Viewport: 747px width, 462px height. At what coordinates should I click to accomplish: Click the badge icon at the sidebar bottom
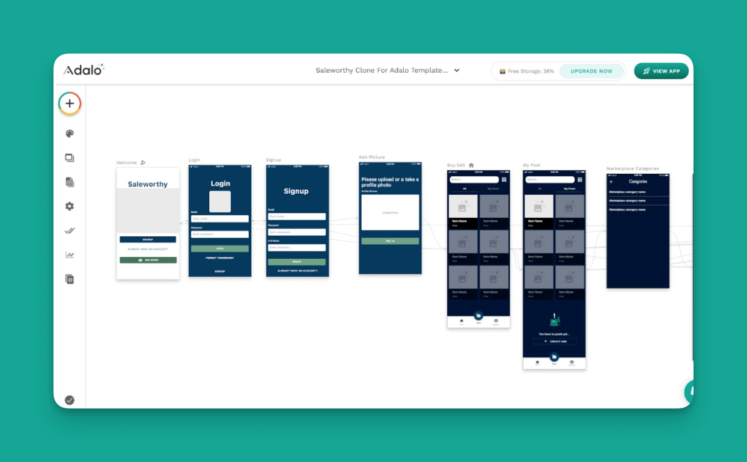tap(69, 399)
